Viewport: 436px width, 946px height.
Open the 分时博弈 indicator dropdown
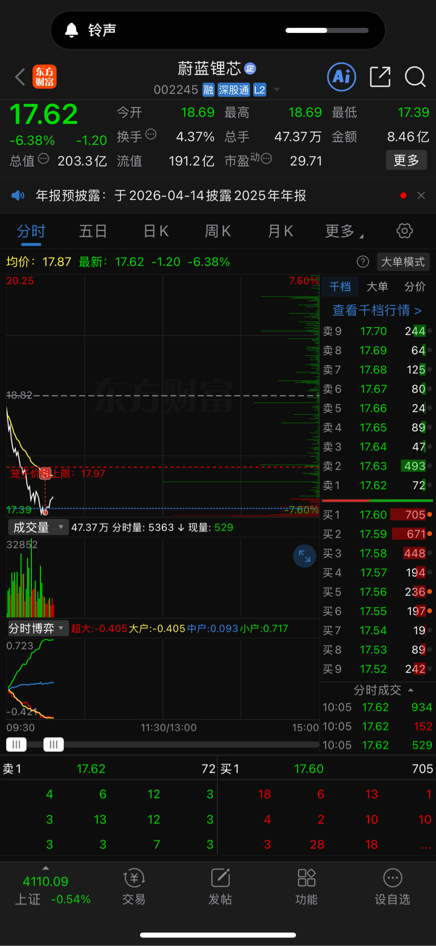point(37,628)
